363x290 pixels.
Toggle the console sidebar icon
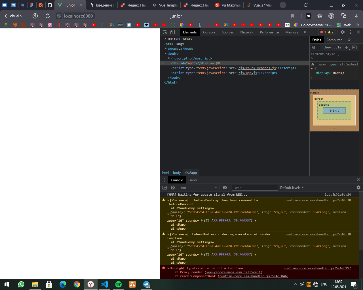pyautogui.click(x=164, y=188)
